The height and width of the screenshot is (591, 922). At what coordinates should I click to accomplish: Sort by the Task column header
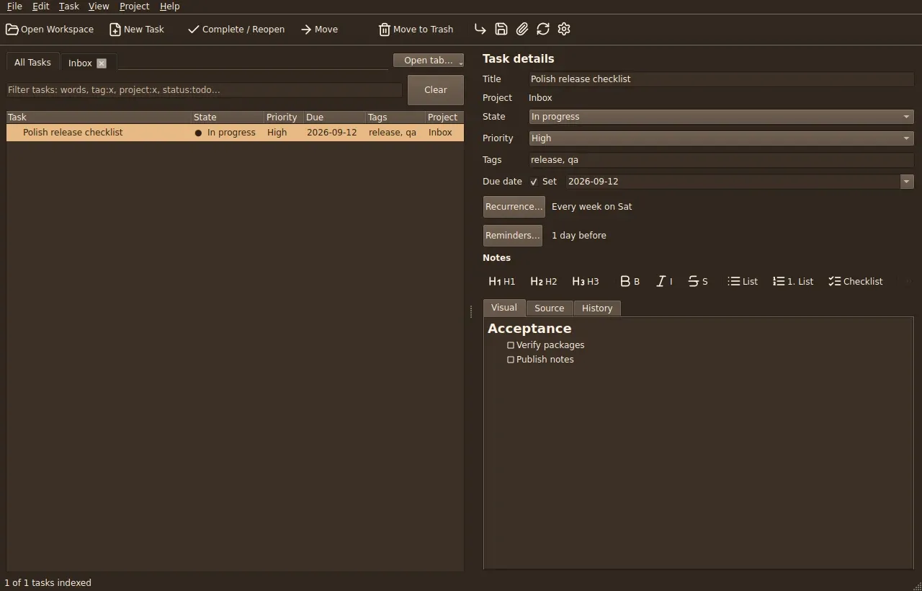point(99,117)
